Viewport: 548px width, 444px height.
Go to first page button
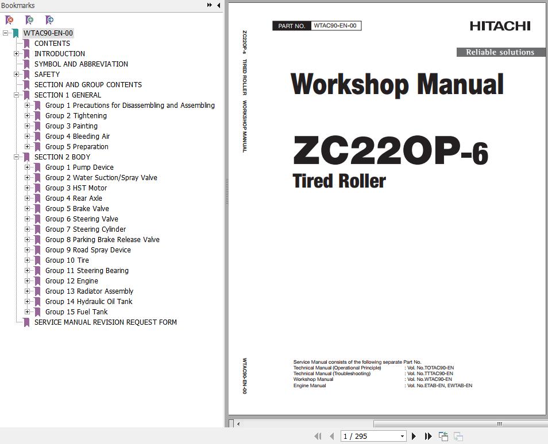(x=318, y=436)
